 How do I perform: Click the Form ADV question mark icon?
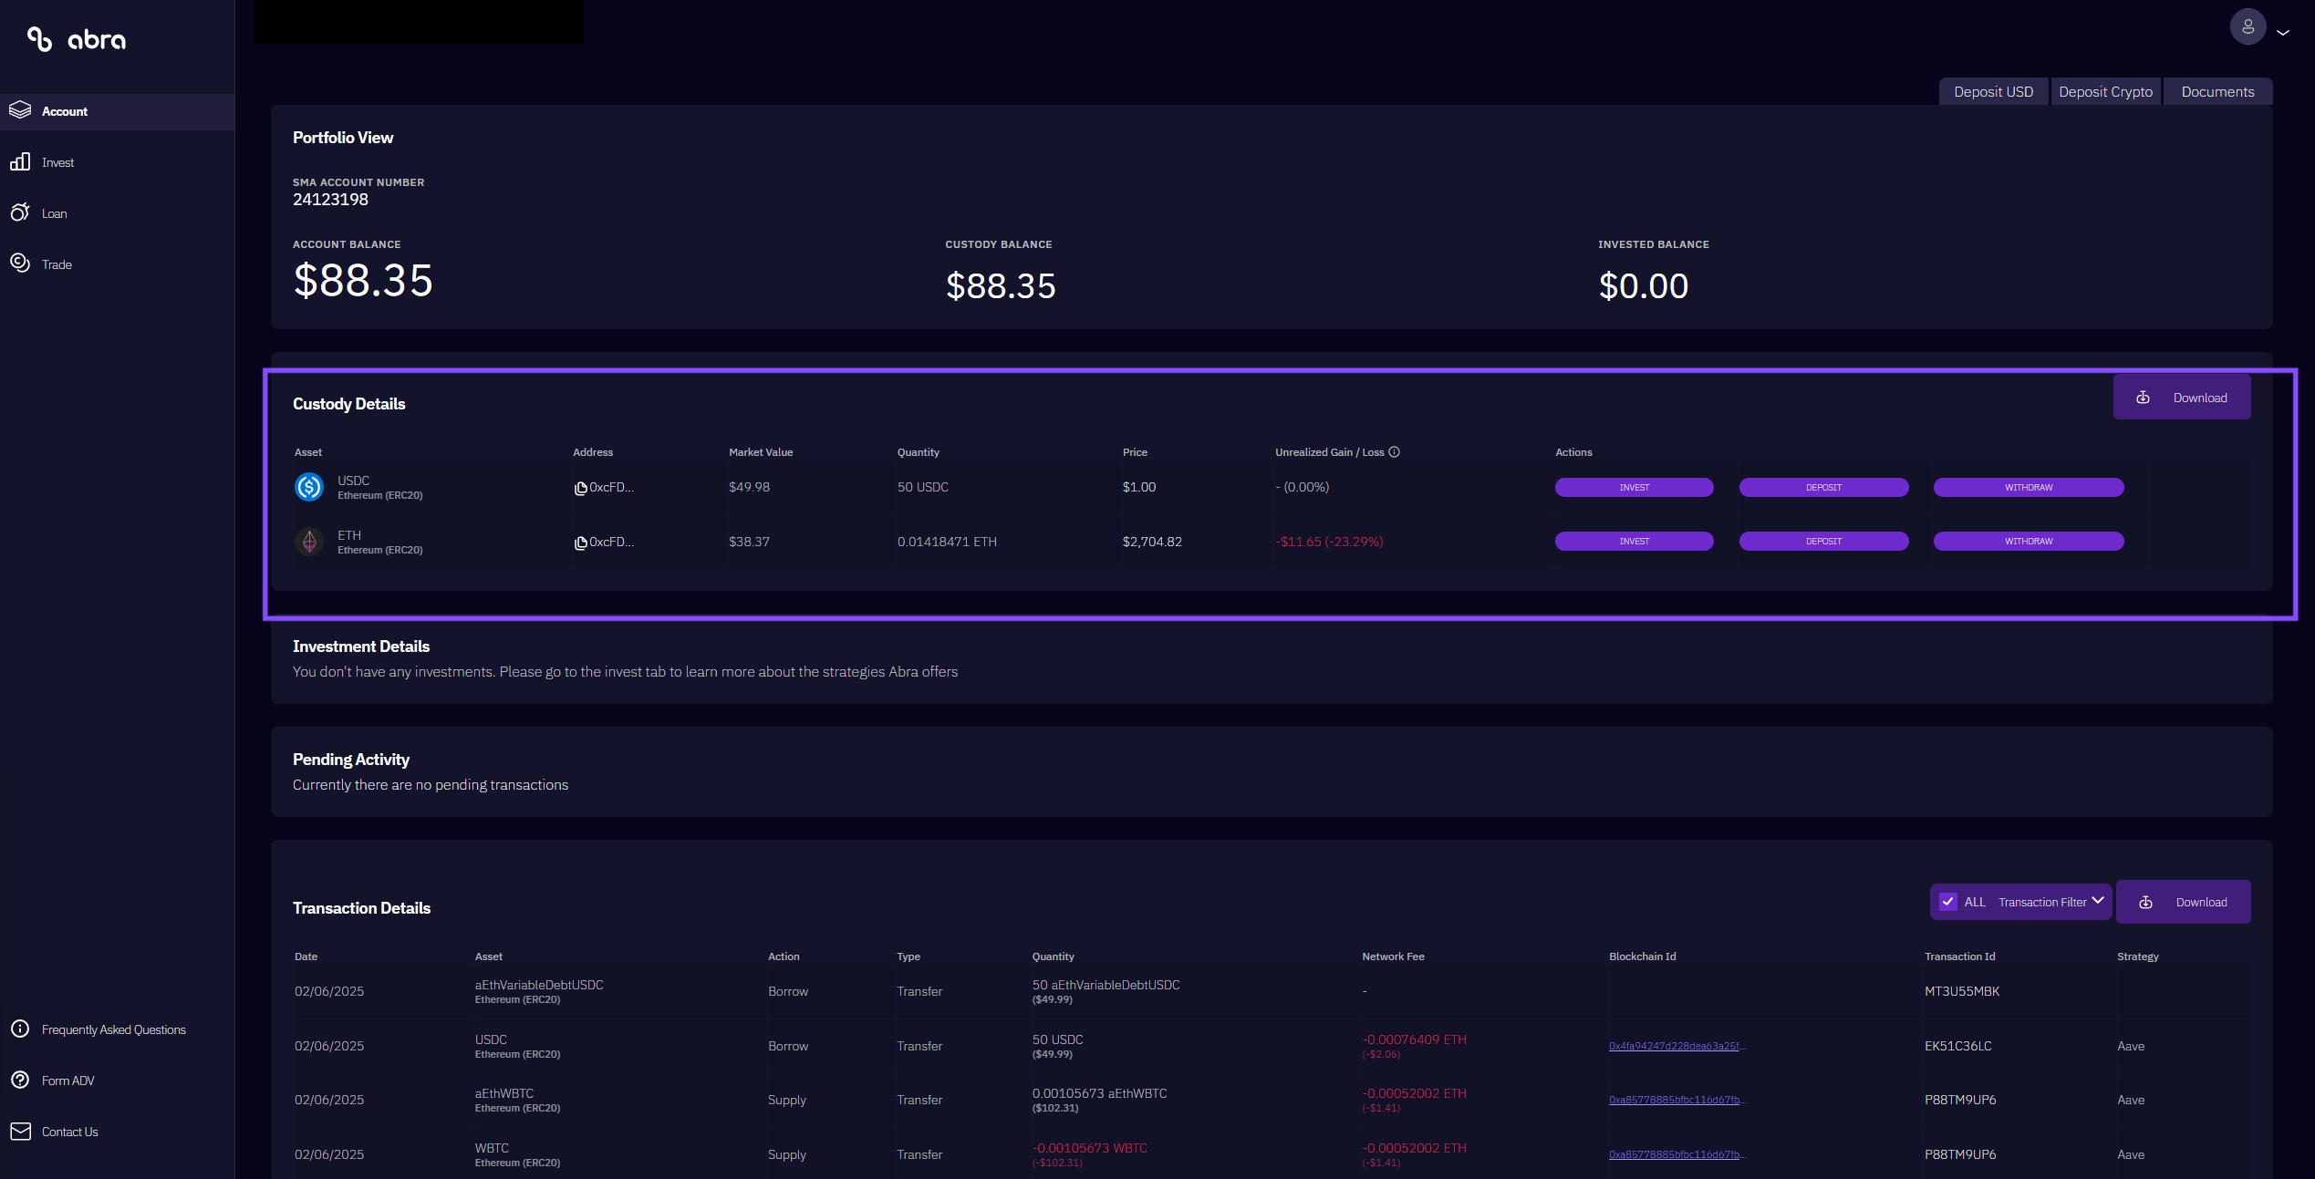pyautogui.click(x=20, y=1080)
